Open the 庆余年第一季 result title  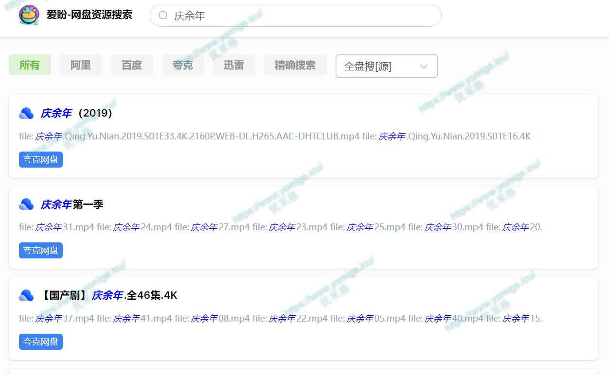tap(72, 205)
